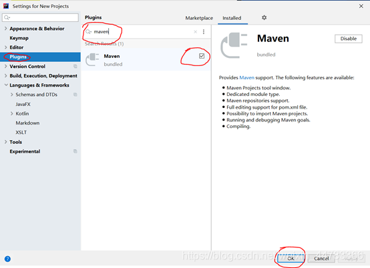This screenshot has height=268, width=370.
Task: Confirm settings with OK button
Action: click(291, 259)
